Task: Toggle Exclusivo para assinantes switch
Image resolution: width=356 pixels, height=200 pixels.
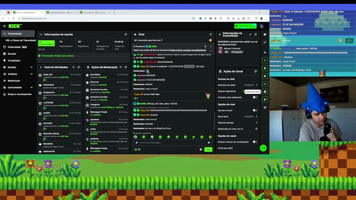Action: tap(254, 97)
